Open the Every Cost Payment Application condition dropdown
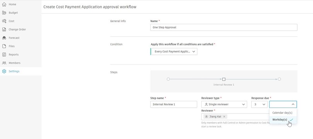 (x=174, y=52)
